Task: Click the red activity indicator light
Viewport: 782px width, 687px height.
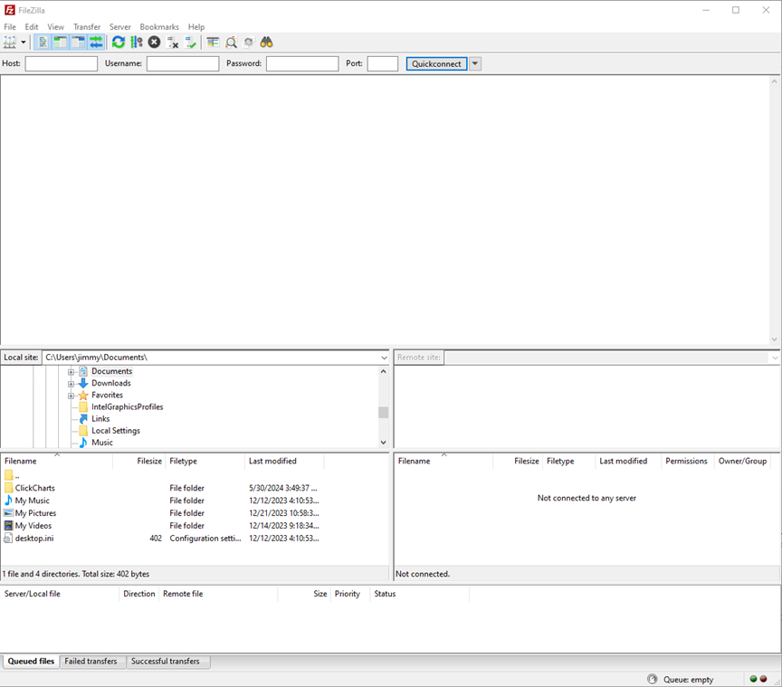Action: 763,679
